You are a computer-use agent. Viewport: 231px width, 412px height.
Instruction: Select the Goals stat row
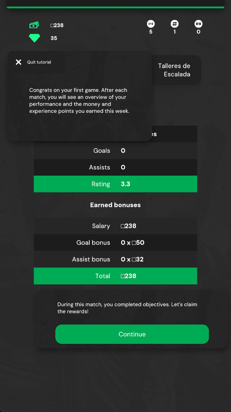click(115, 151)
